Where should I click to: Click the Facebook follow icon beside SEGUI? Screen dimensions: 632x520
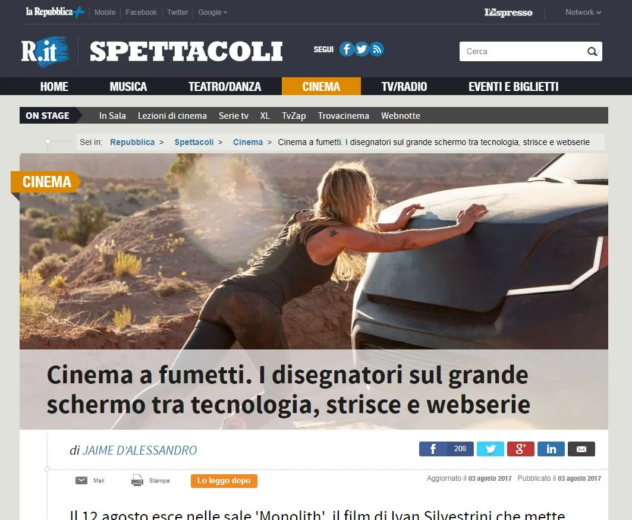point(347,49)
